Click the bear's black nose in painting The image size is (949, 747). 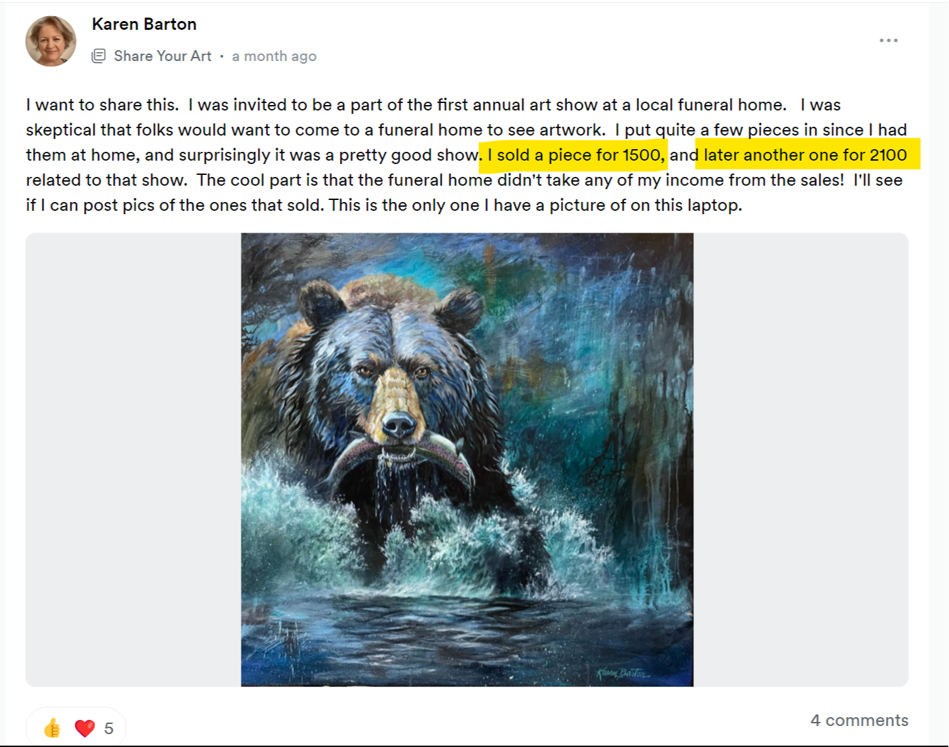click(x=399, y=426)
